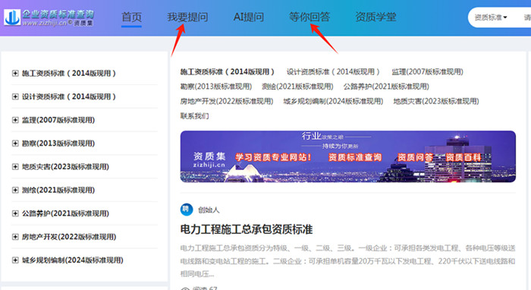
Task: Select sidebar item 测绘(2021版标准现用) text
Action: pos(58,190)
